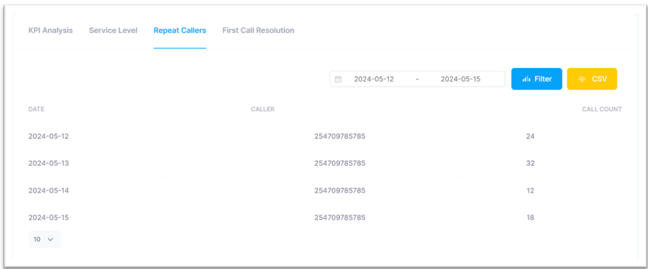Image resolution: width=648 pixels, height=269 pixels.
Task: Open the rows-per-page dropdown showing 10
Action: (x=45, y=239)
